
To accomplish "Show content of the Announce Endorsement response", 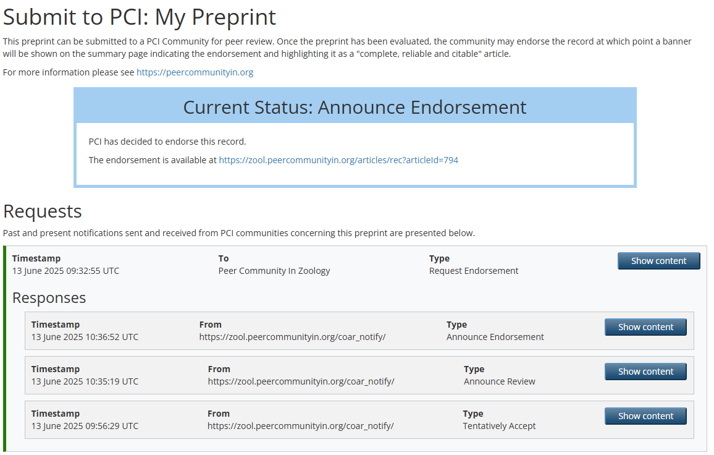I will tap(645, 327).
